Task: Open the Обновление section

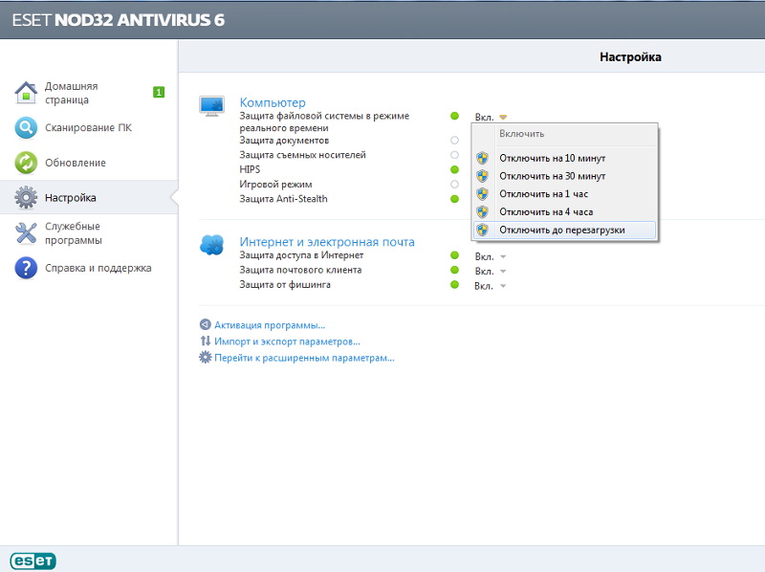Action: coord(89,163)
